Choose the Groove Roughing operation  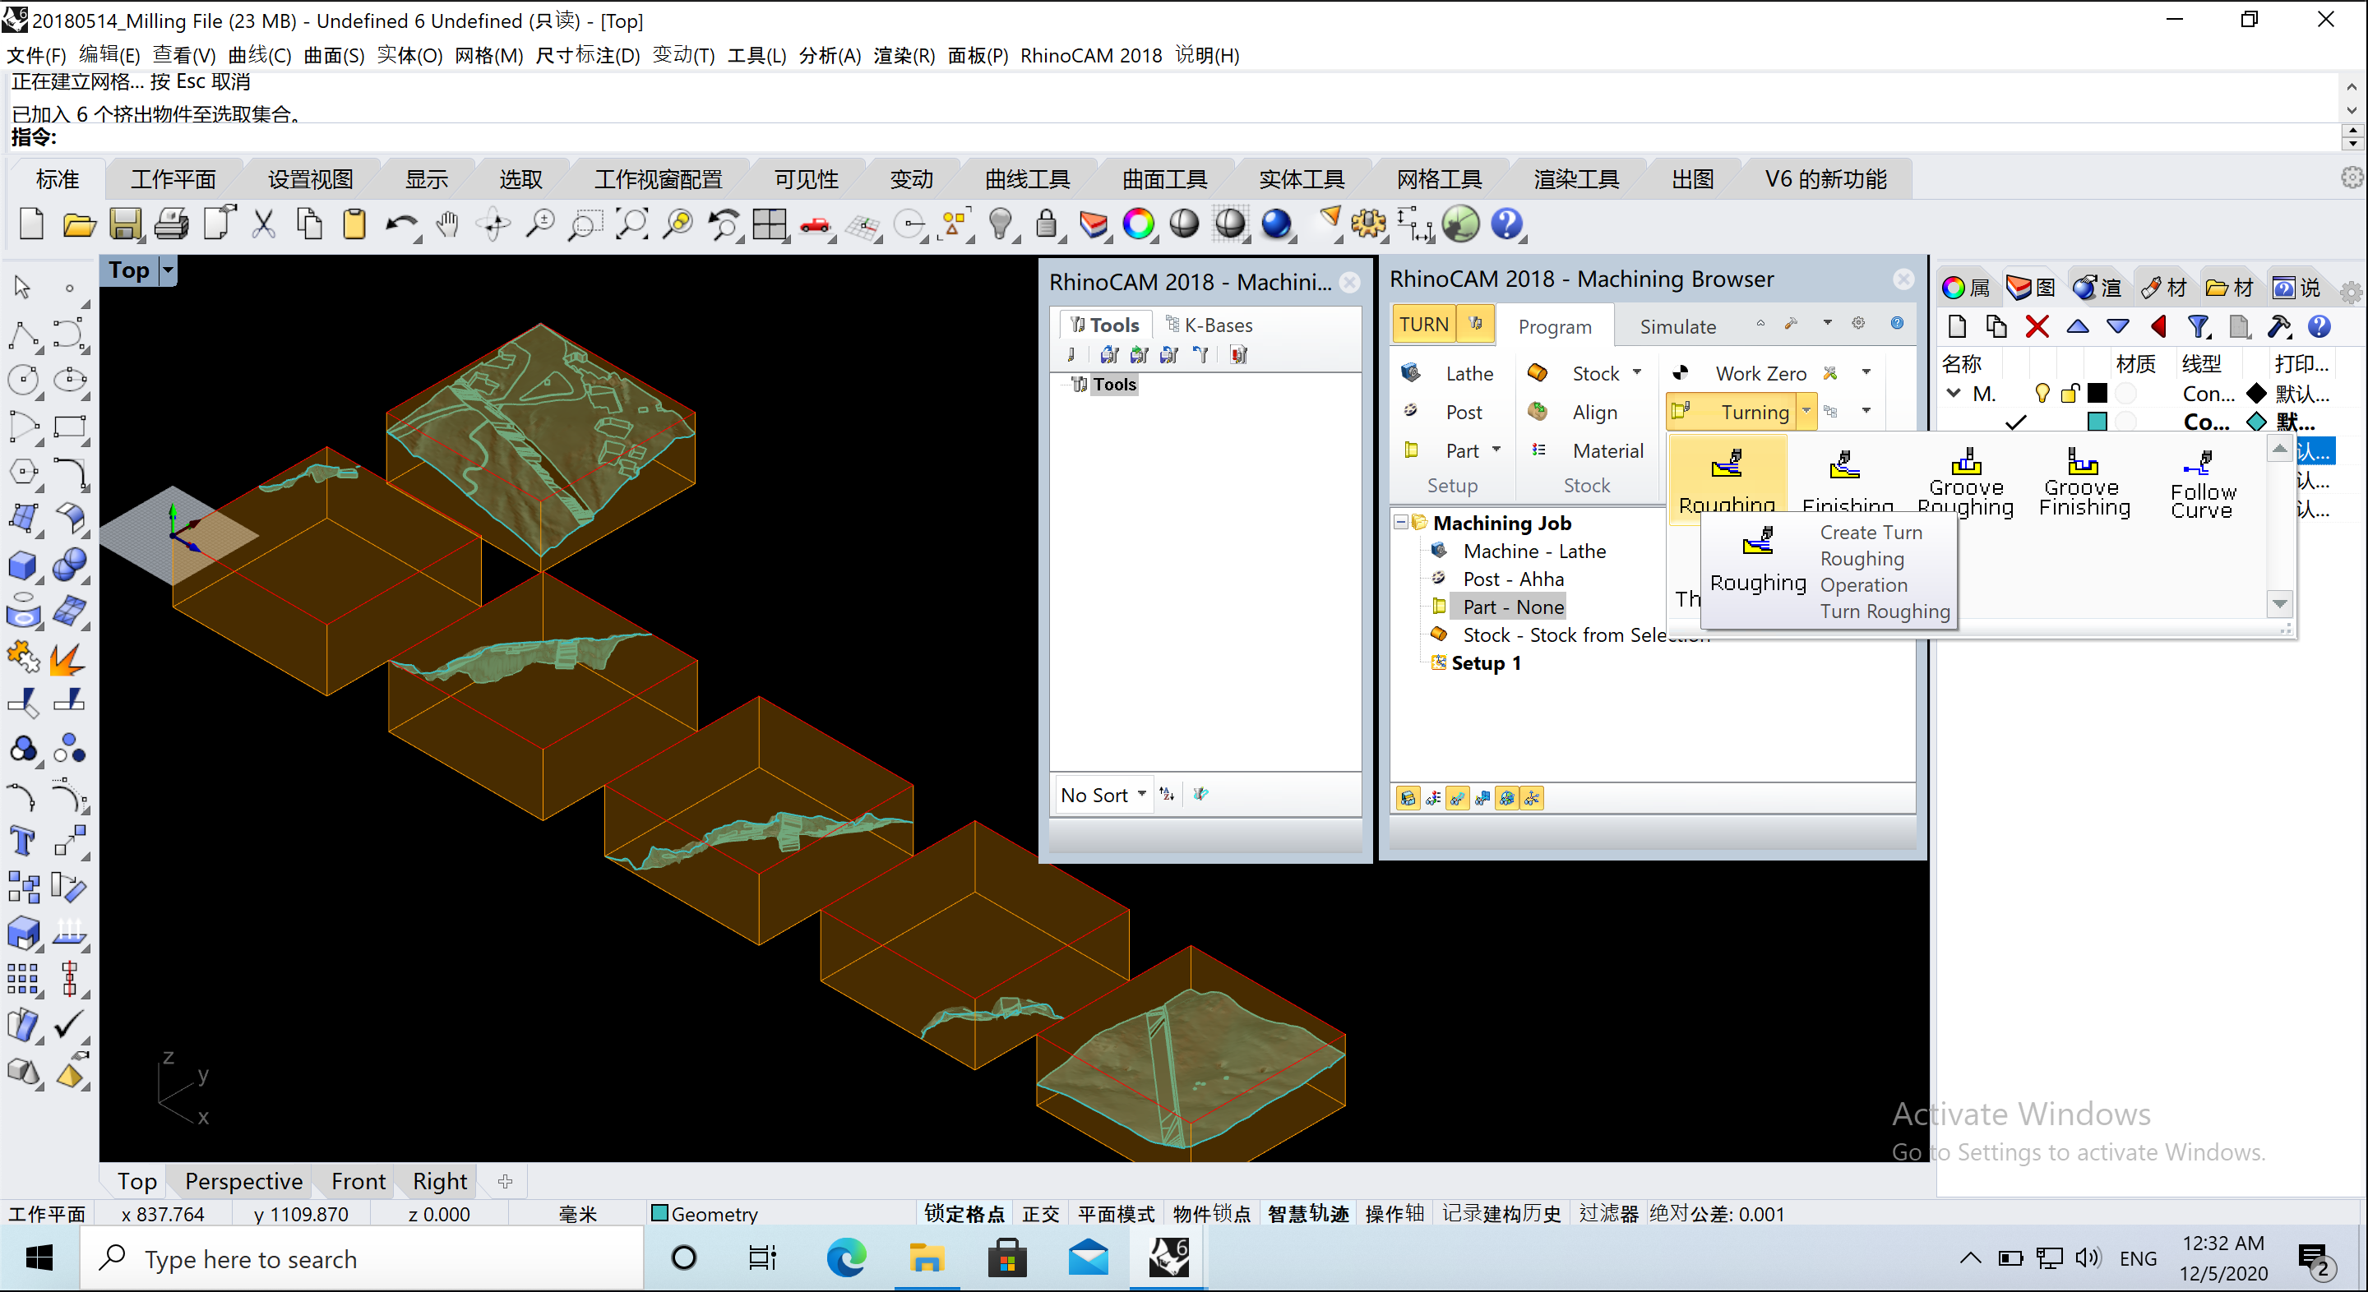click(x=1966, y=482)
